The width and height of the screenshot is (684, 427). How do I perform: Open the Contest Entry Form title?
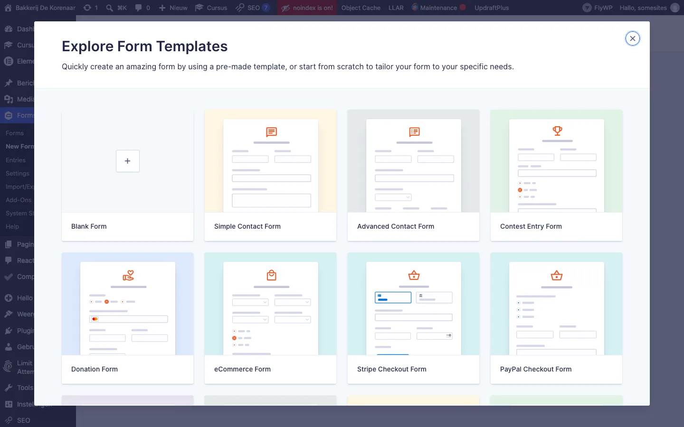[x=531, y=226]
